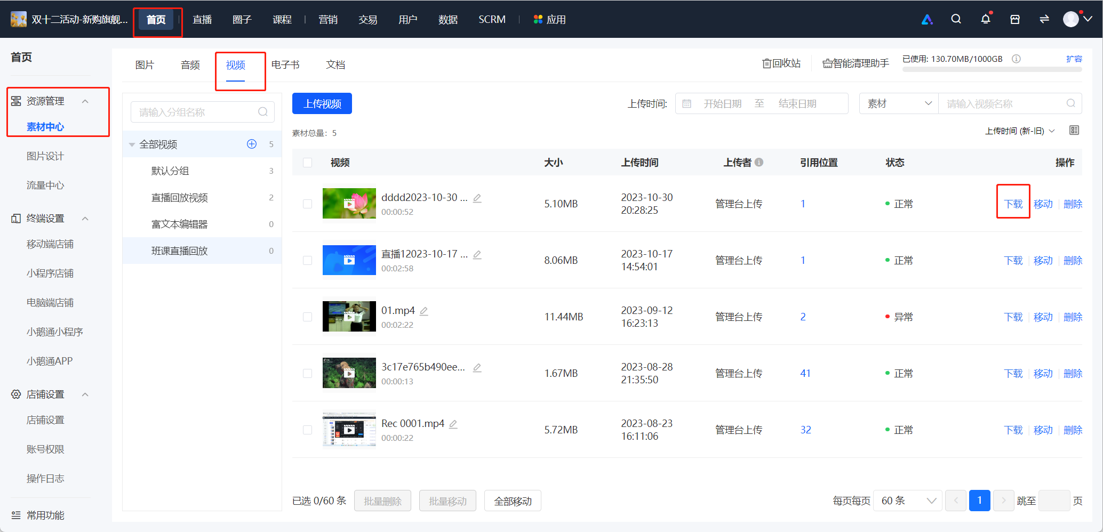Open the 上传时间 (新-旧) sort dropdown
The width and height of the screenshot is (1103, 532).
tap(1019, 131)
